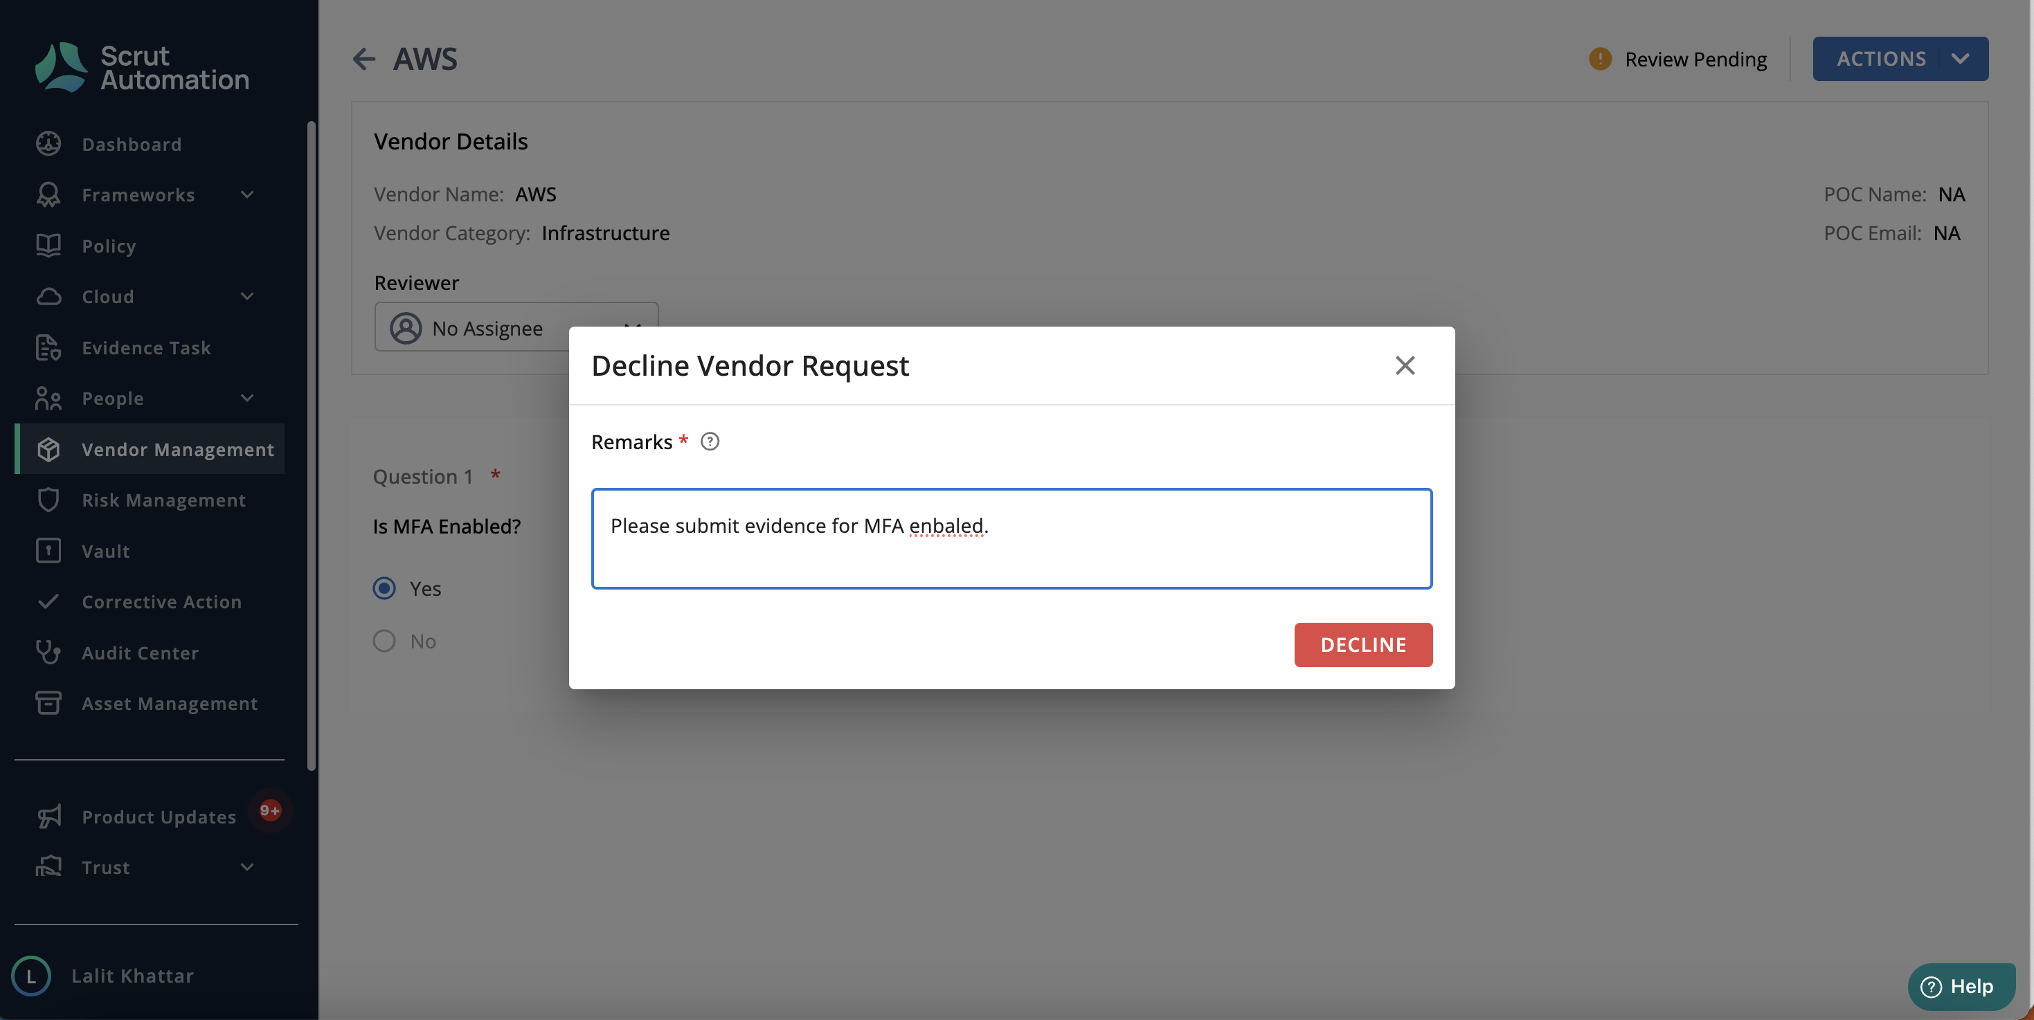Select the No radio button
This screenshot has width=2034, height=1020.
384,640
